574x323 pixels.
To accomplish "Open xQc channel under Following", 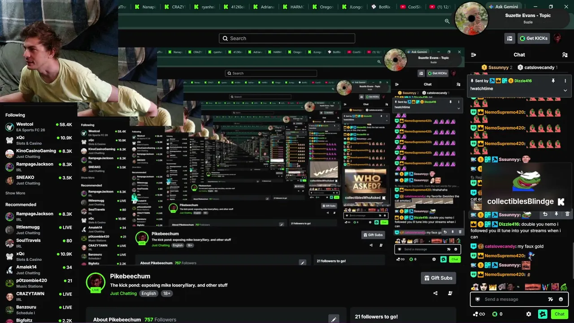I will (38, 140).
